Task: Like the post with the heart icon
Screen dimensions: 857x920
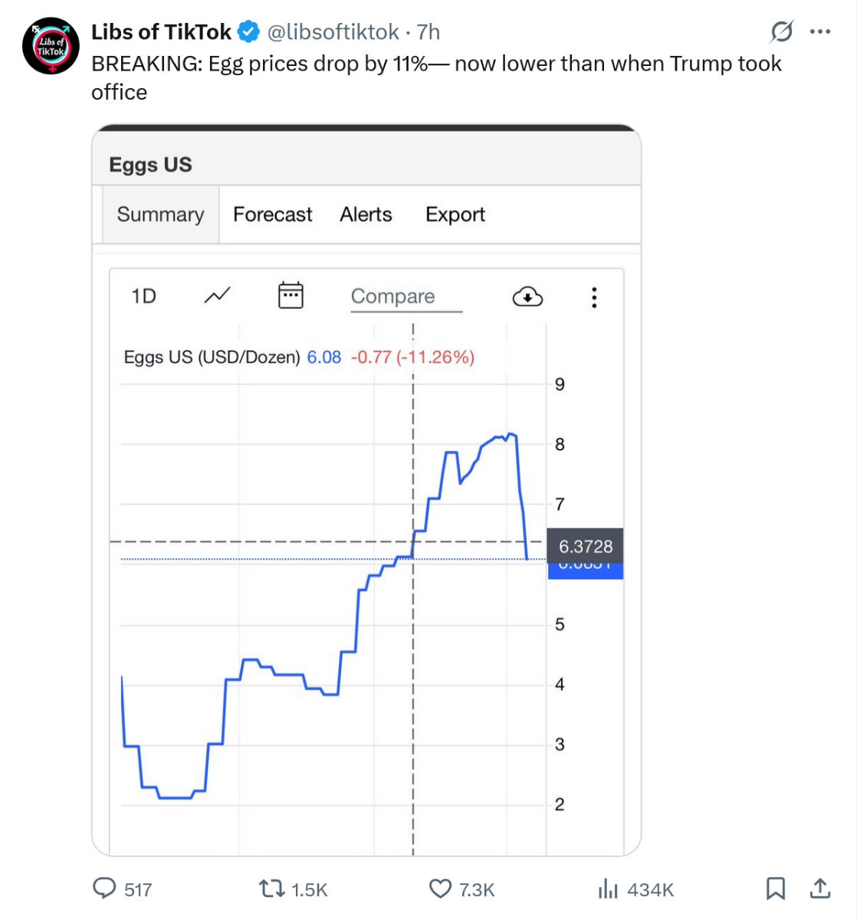Action: coord(440,889)
